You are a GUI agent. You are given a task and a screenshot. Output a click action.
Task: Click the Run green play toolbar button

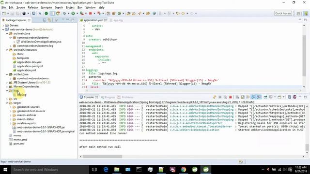73,14
